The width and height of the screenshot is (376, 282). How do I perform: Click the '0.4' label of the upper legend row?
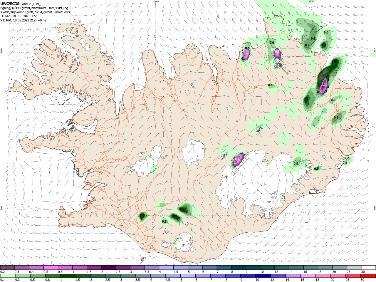click(x=31, y=272)
